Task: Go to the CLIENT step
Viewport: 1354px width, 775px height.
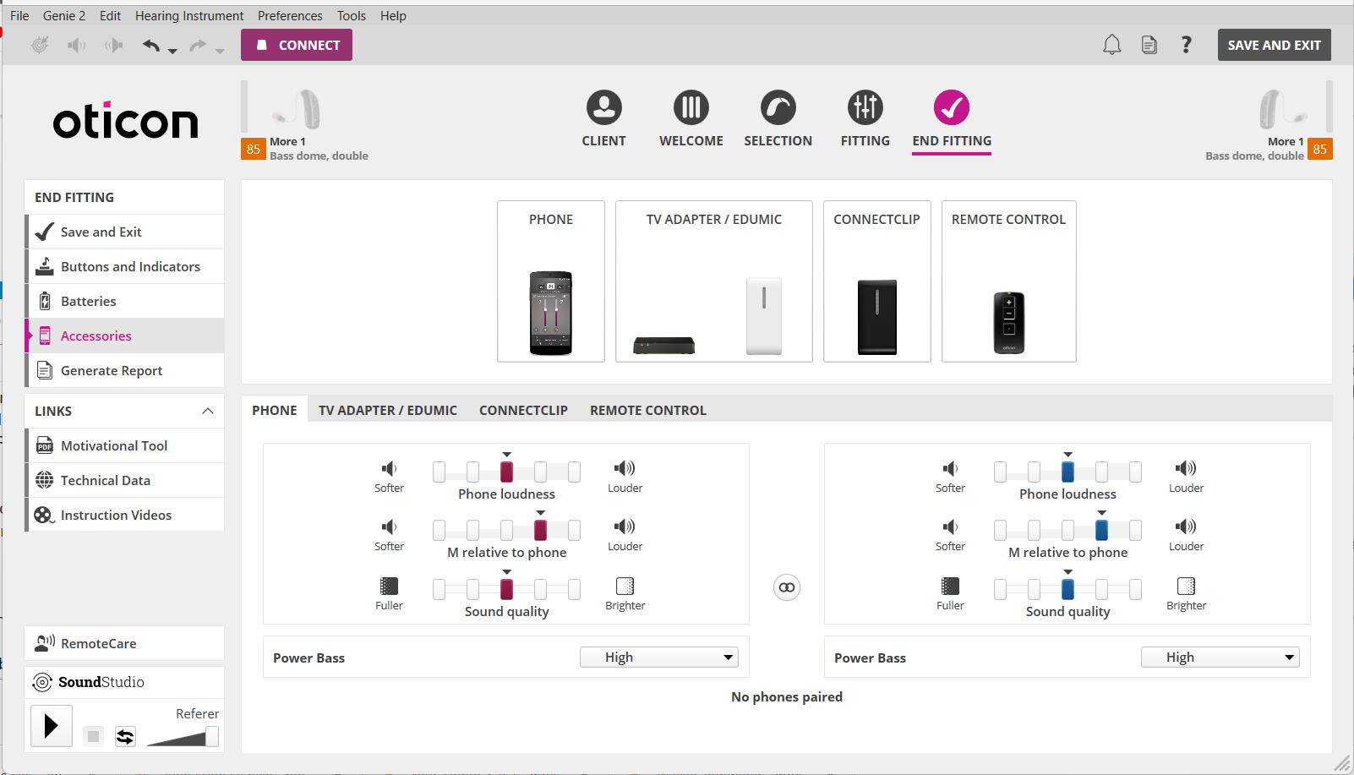Action: (x=604, y=119)
